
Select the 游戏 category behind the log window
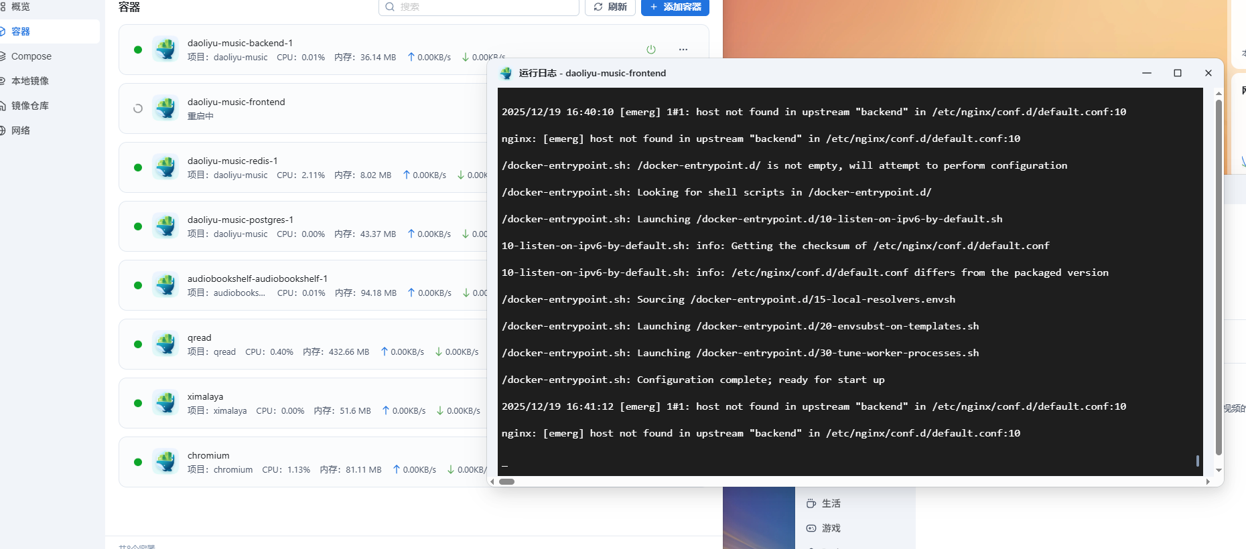(831, 528)
